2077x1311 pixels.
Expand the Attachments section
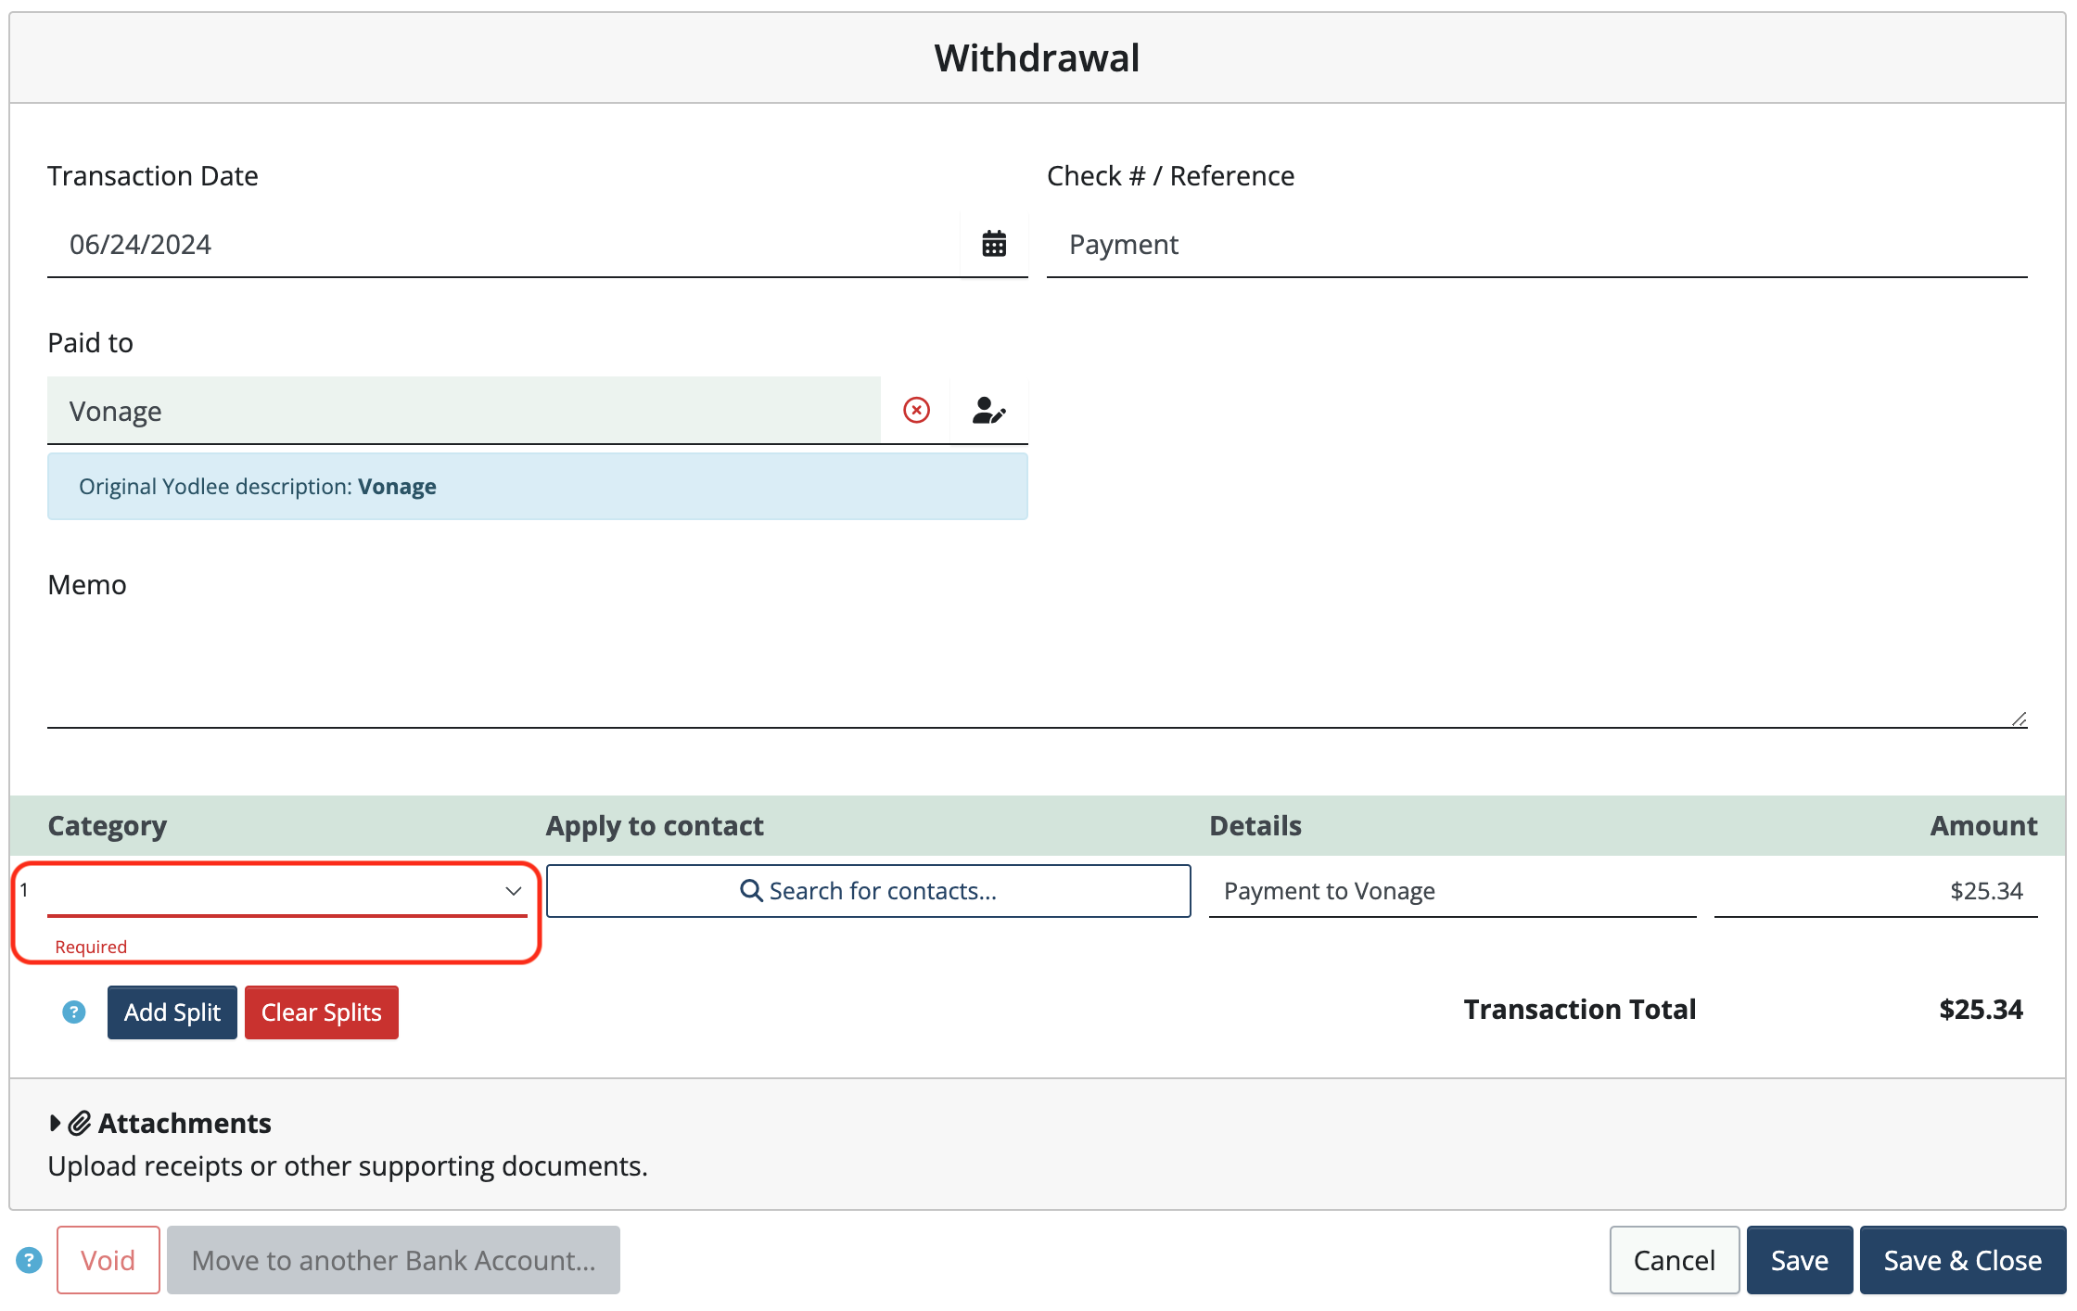point(54,1122)
